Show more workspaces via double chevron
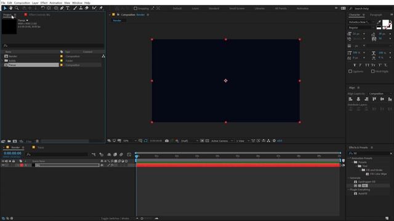 (x=336, y=8)
